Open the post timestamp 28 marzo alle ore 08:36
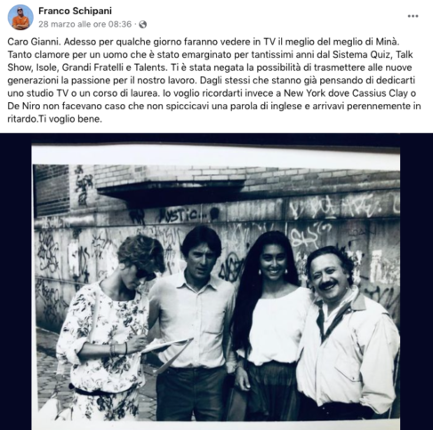 84,24
